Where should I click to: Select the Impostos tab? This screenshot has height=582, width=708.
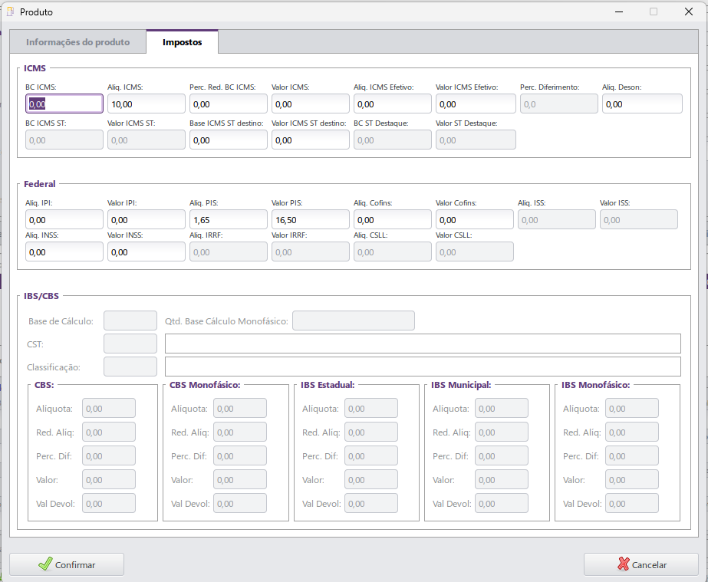pos(182,42)
